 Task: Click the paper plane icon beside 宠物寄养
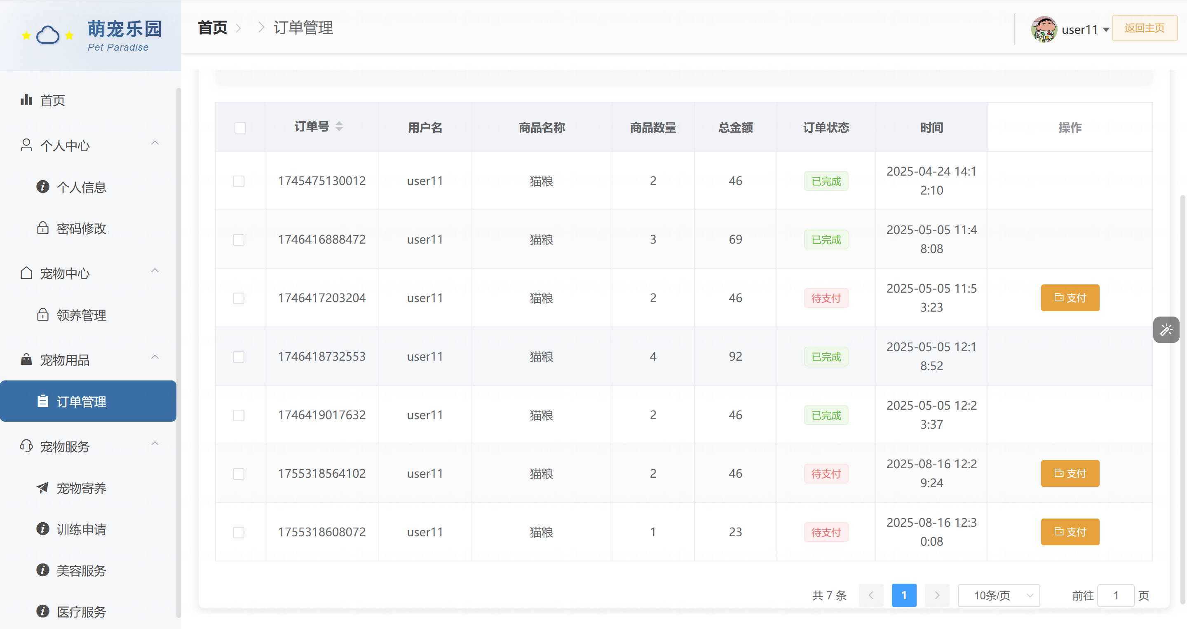(43, 488)
